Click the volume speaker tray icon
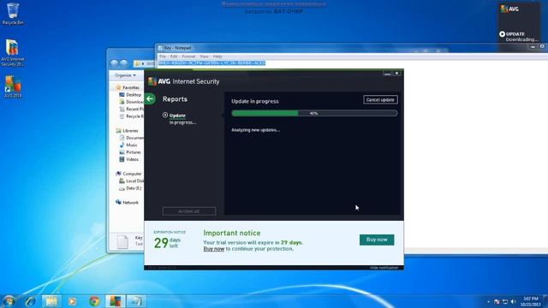This screenshot has width=548, height=308. (x=513, y=302)
